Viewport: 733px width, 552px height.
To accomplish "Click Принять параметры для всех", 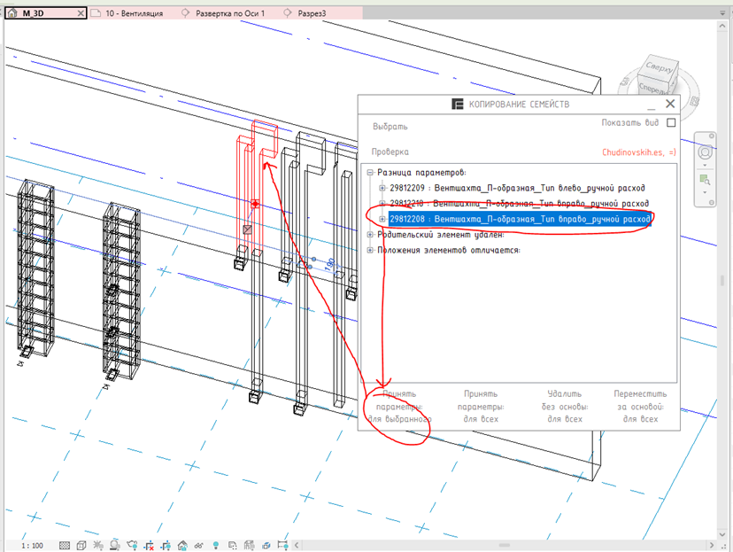I will [x=481, y=407].
